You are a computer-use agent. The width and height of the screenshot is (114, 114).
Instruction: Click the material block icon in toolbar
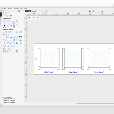[x=90, y=11]
